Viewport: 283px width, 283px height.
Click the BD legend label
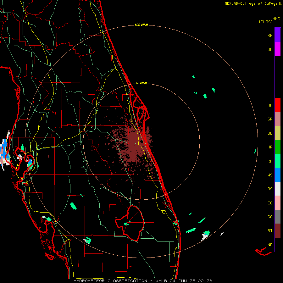(270, 133)
